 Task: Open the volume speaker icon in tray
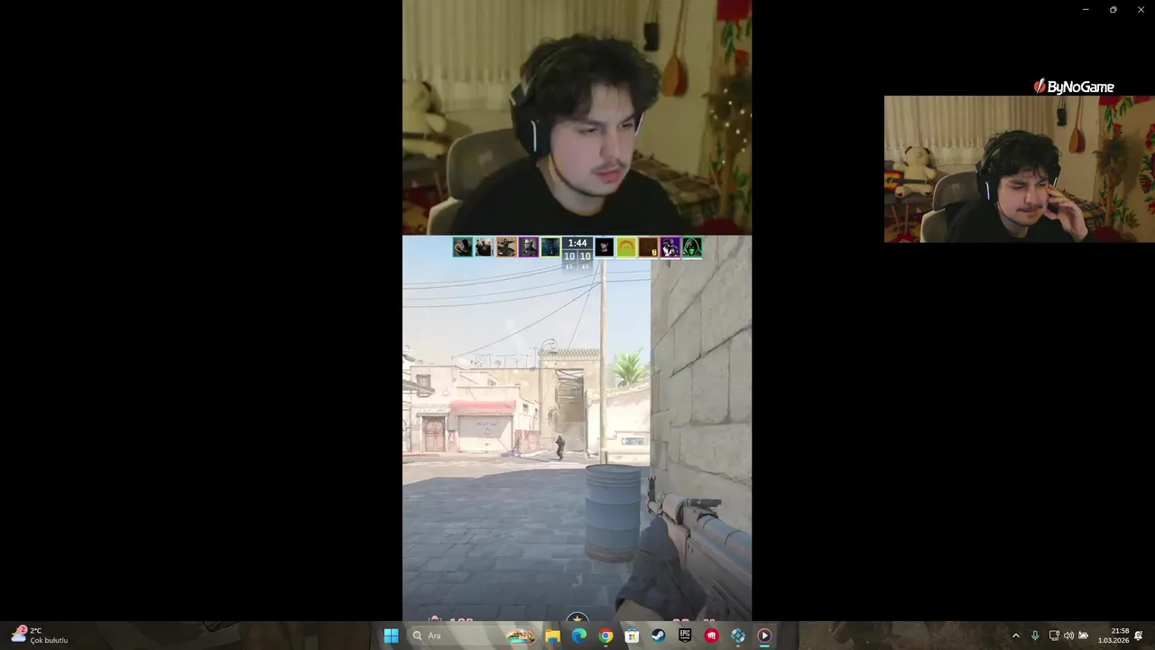[x=1068, y=636]
